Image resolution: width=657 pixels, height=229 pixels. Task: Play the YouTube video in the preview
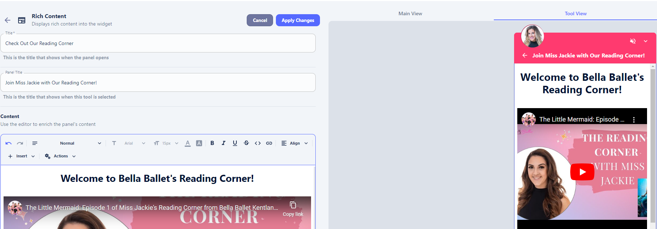(582, 172)
